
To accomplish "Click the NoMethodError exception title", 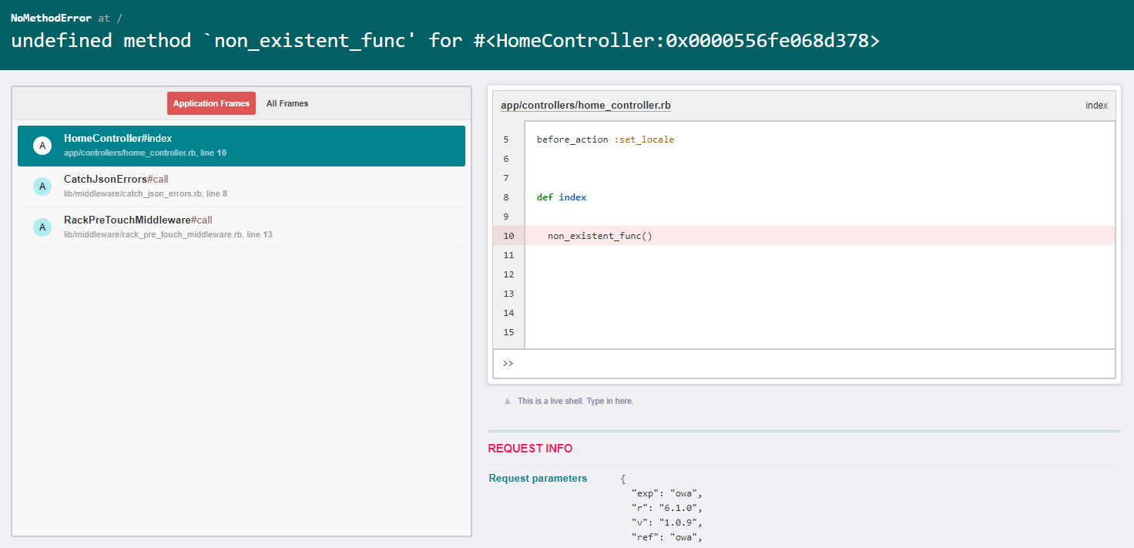I will click(52, 18).
